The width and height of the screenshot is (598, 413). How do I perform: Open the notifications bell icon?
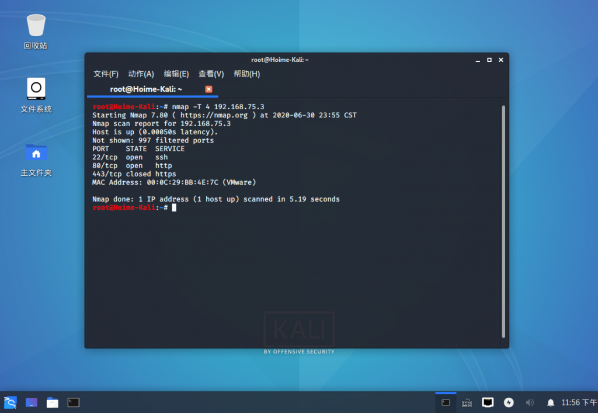(551, 402)
